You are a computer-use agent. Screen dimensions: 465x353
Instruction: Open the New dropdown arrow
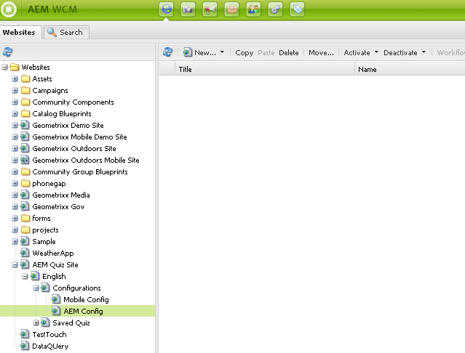222,52
